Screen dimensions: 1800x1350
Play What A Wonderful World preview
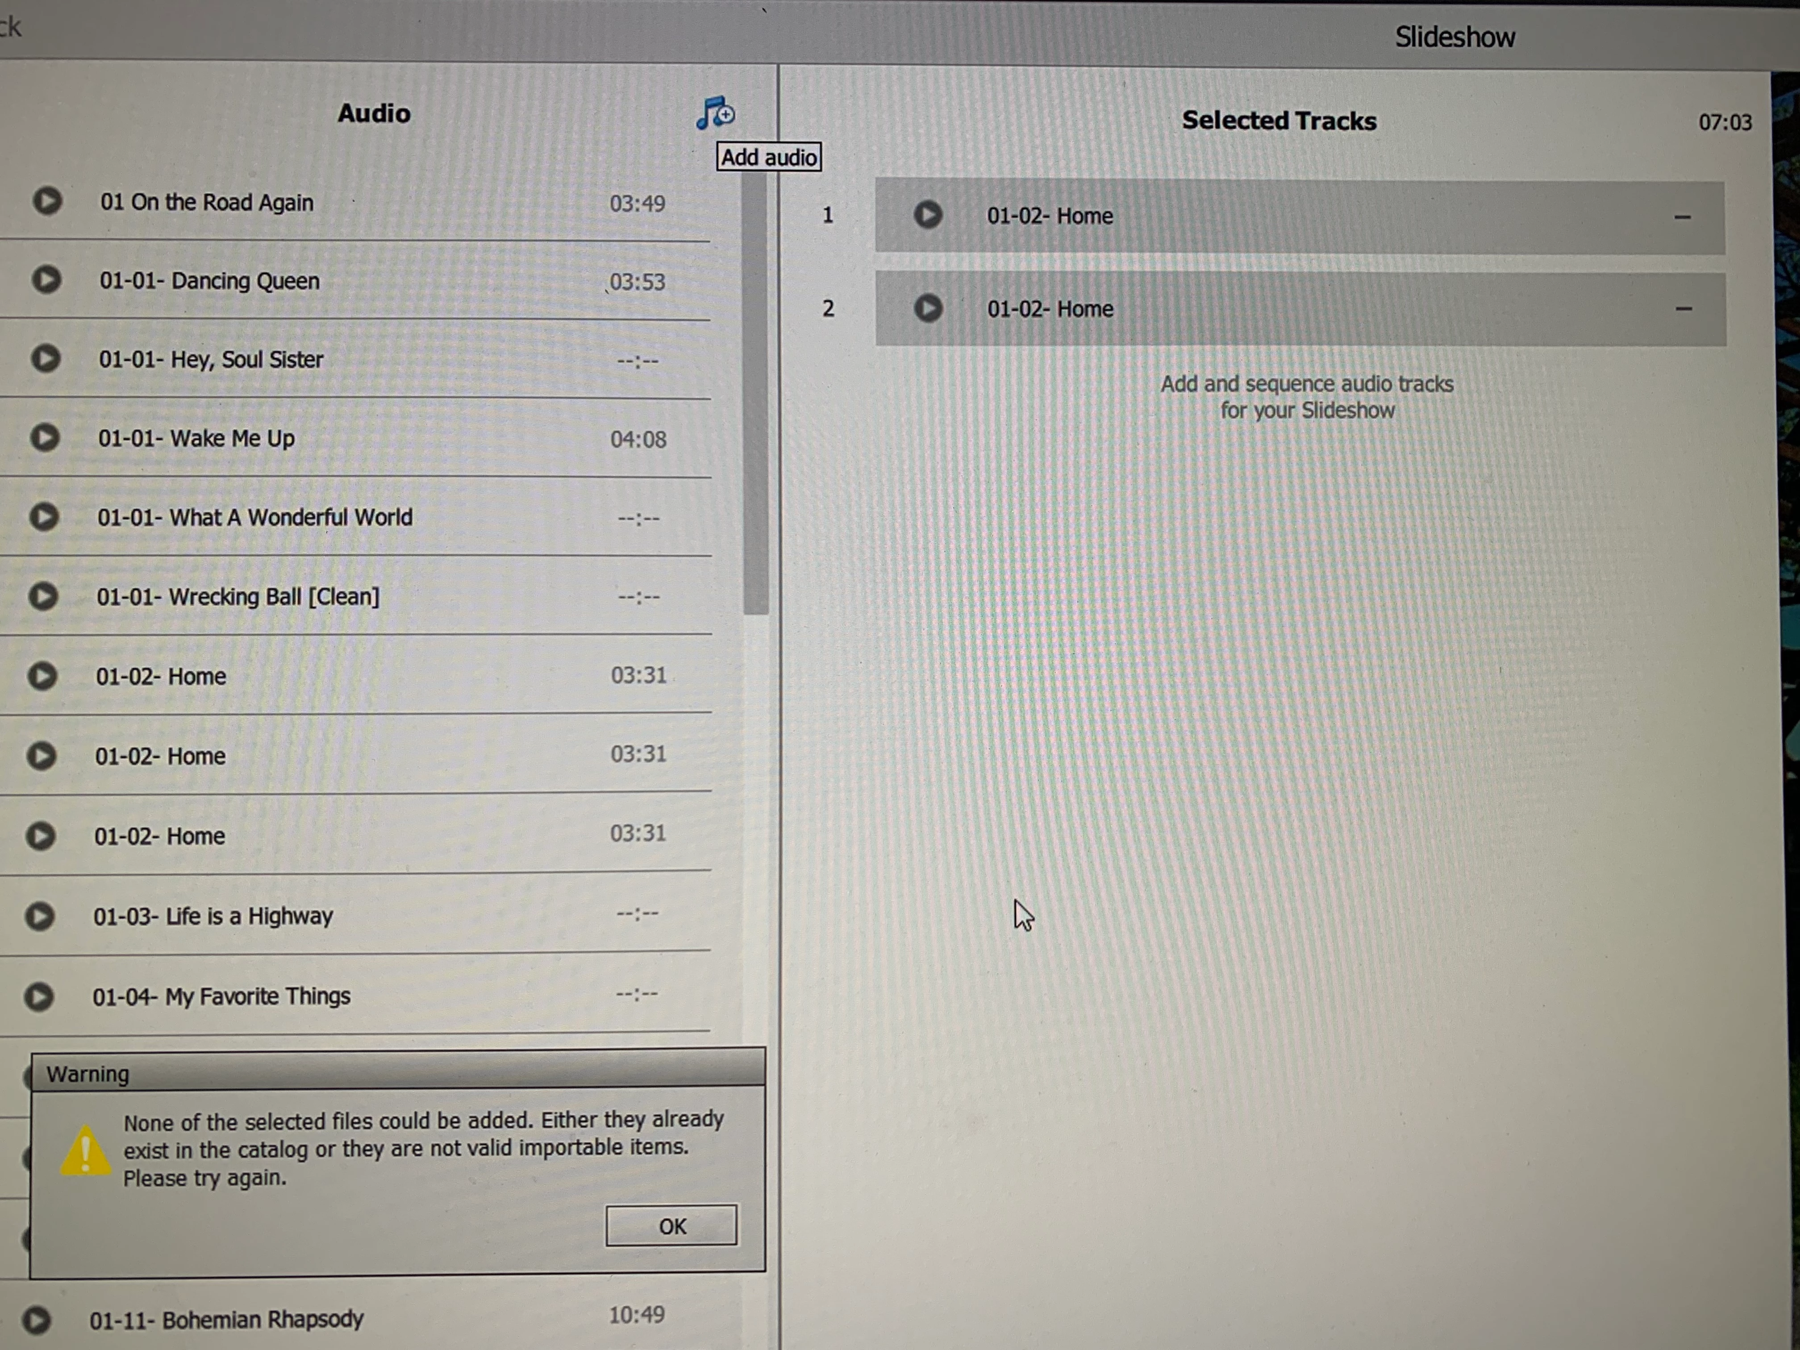(44, 516)
